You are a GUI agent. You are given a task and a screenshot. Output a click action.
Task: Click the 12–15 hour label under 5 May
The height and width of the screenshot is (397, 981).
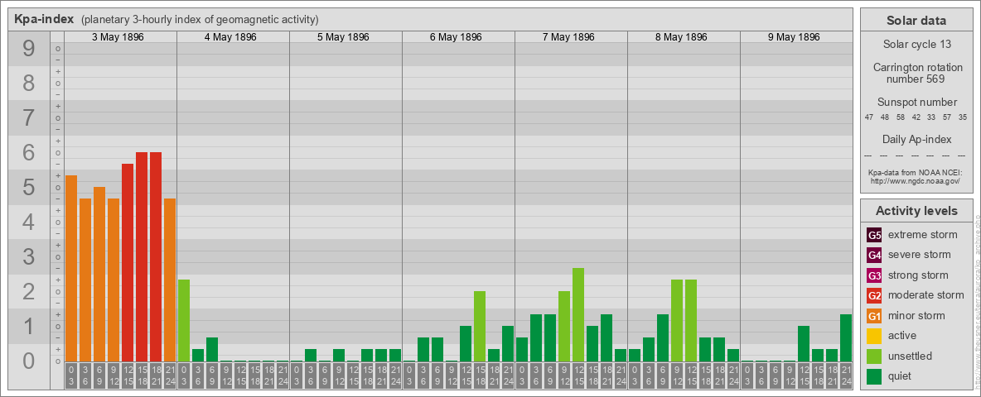tap(353, 376)
